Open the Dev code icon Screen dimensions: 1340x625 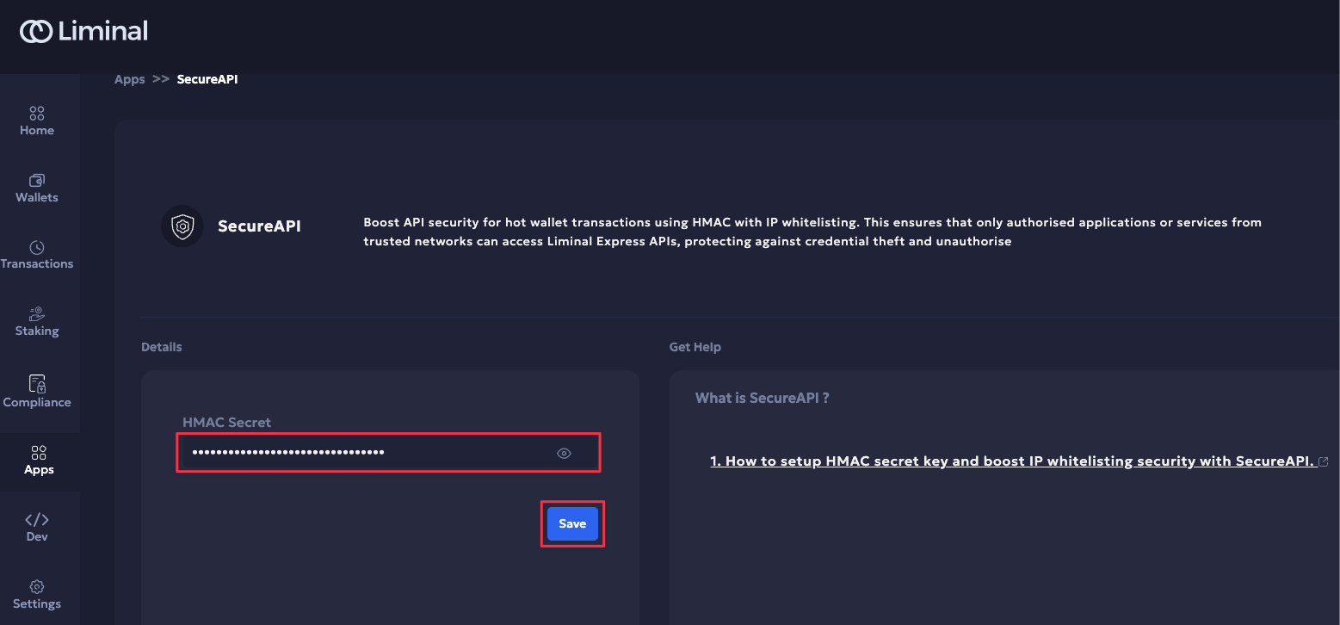[37, 520]
